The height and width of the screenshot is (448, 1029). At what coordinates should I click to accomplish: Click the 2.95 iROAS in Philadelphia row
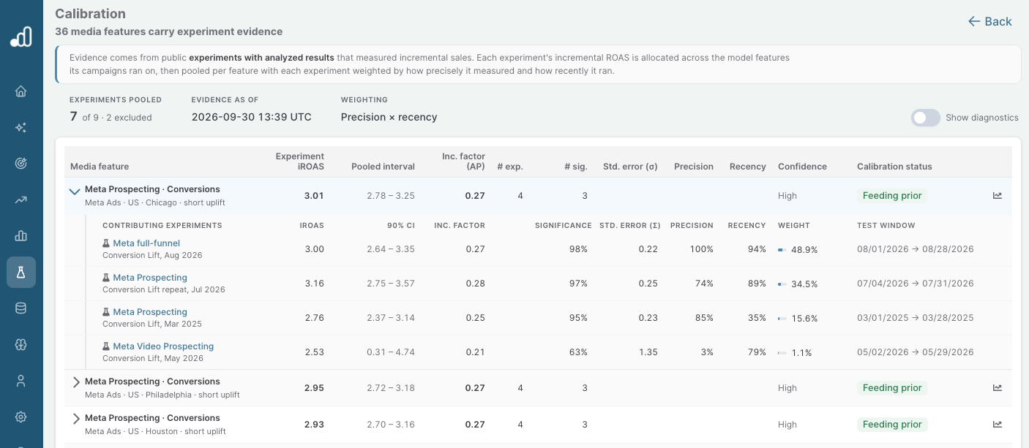(x=314, y=388)
